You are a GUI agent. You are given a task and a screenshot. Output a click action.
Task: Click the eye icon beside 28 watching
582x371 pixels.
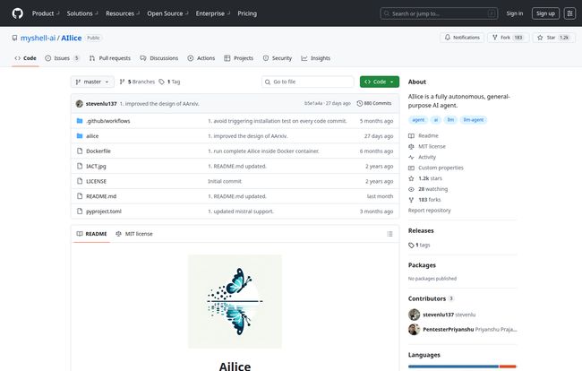411,189
